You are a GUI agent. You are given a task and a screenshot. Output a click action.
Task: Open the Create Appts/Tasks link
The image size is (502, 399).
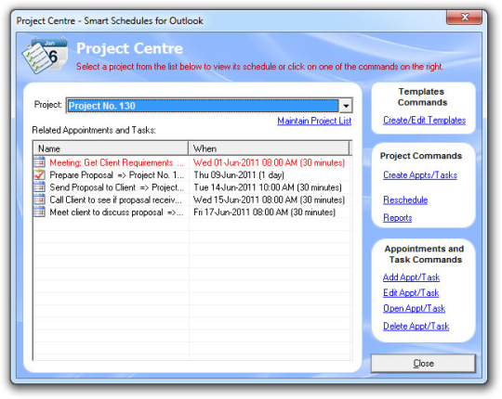click(x=420, y=175)
